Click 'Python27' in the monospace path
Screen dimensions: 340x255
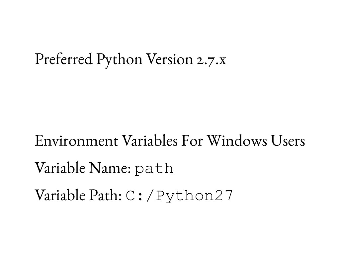tap(194, 196)
